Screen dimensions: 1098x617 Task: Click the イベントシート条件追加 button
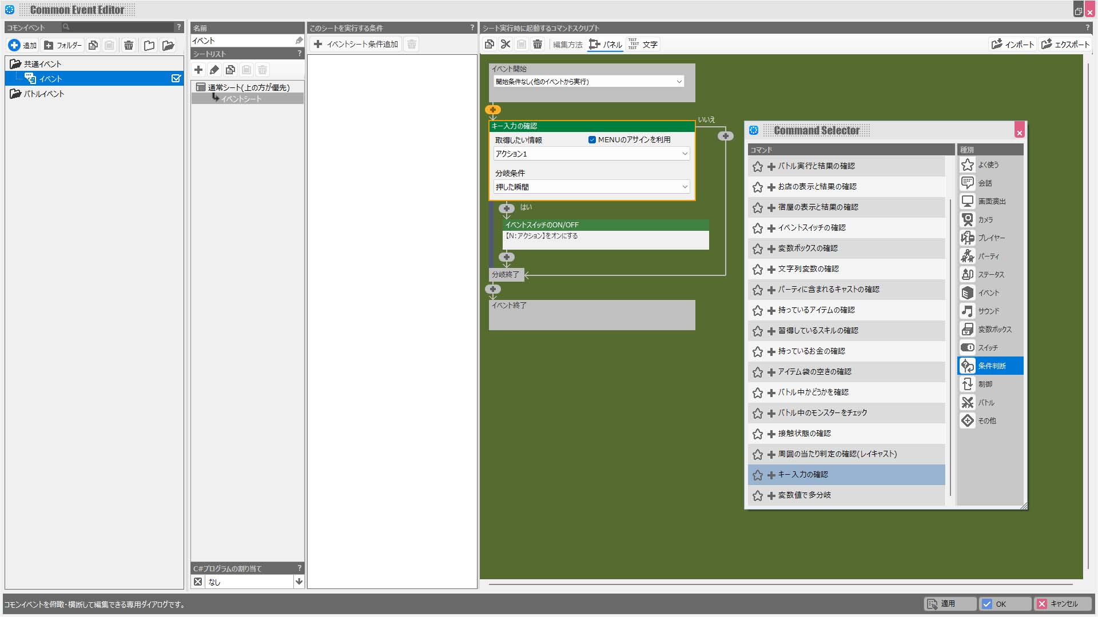(356, 44)
